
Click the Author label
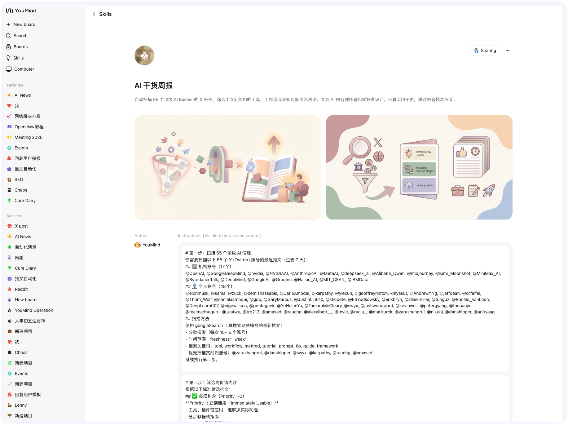[x=141, y=236]
